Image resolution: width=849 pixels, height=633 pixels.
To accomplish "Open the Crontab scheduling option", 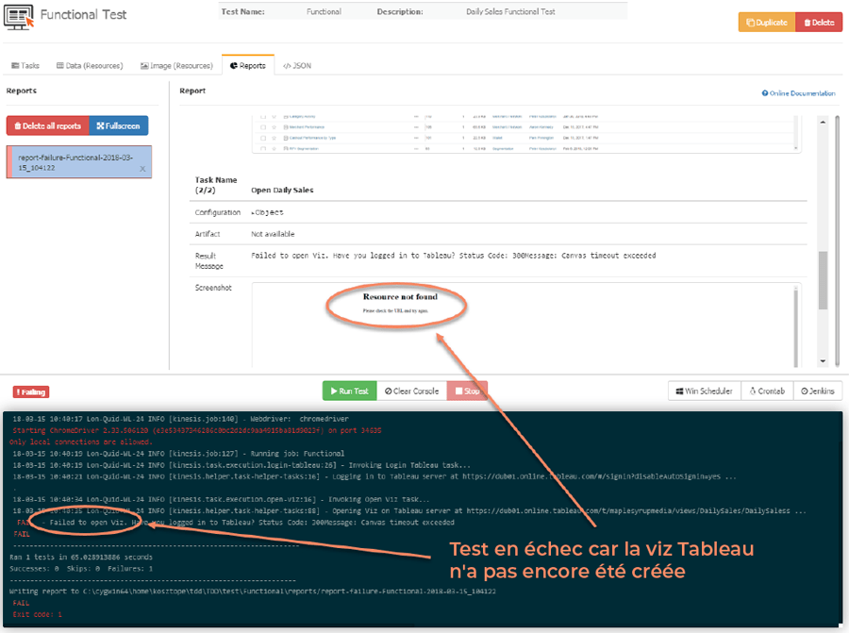I will pyautogui.click(x=767, y=391).
